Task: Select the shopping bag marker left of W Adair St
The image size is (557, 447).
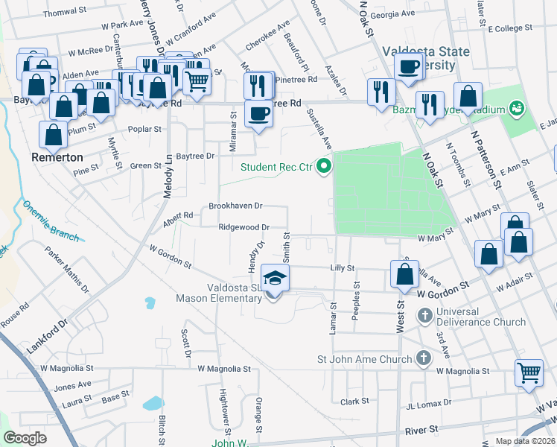Action: pos(488,255)
